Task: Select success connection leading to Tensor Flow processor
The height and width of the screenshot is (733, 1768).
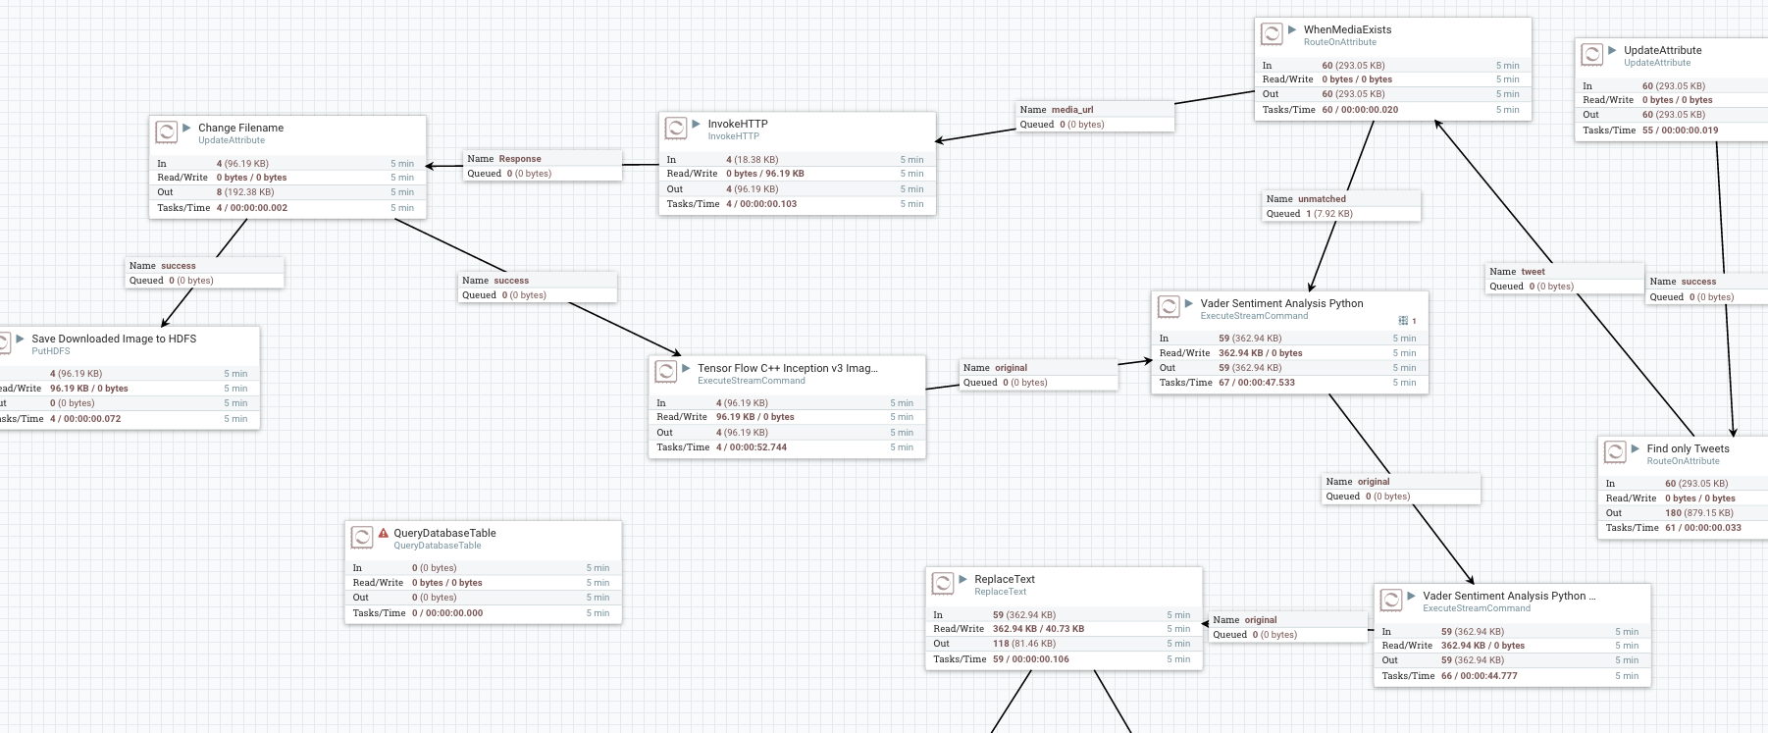Action: tap(538, 288)
